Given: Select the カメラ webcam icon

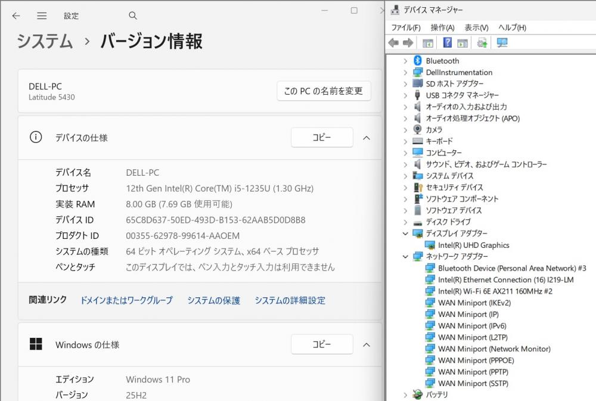Looking at the screenshot, I should pos(418,130).
